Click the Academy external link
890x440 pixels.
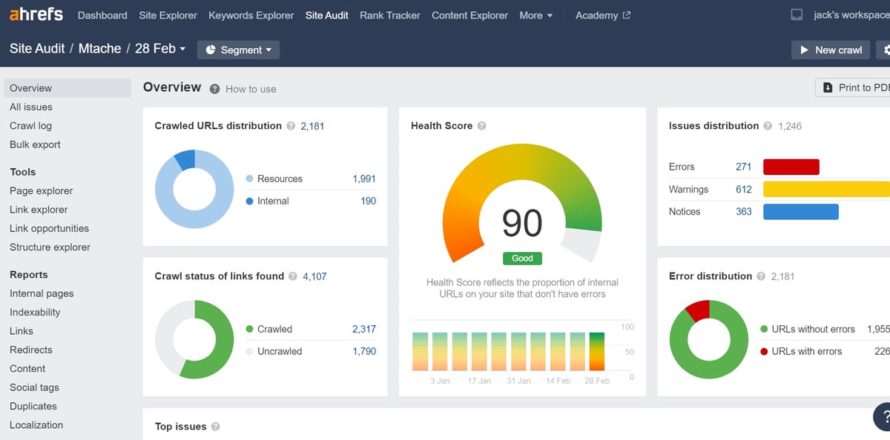tap(602, 15)
